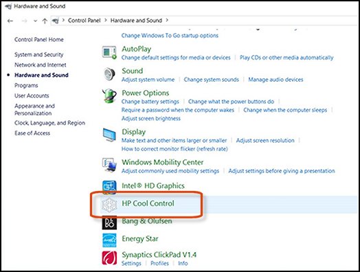
Task: Click the Power Options battery icon
Action: click(109, 96)
